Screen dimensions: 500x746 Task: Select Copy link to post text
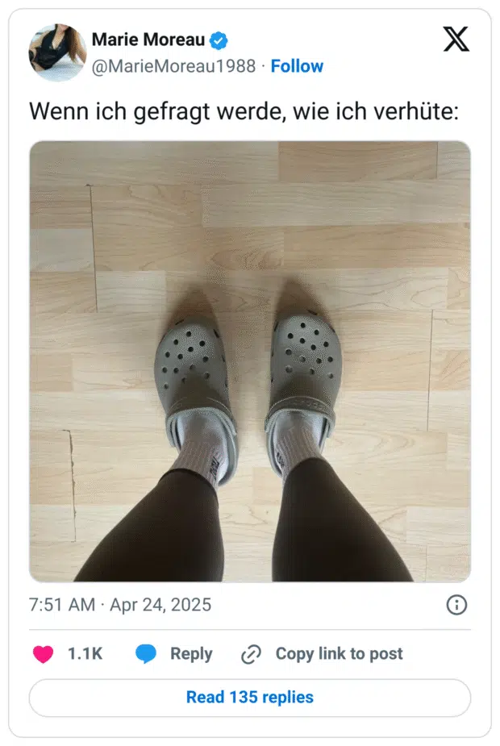(340, 654)
